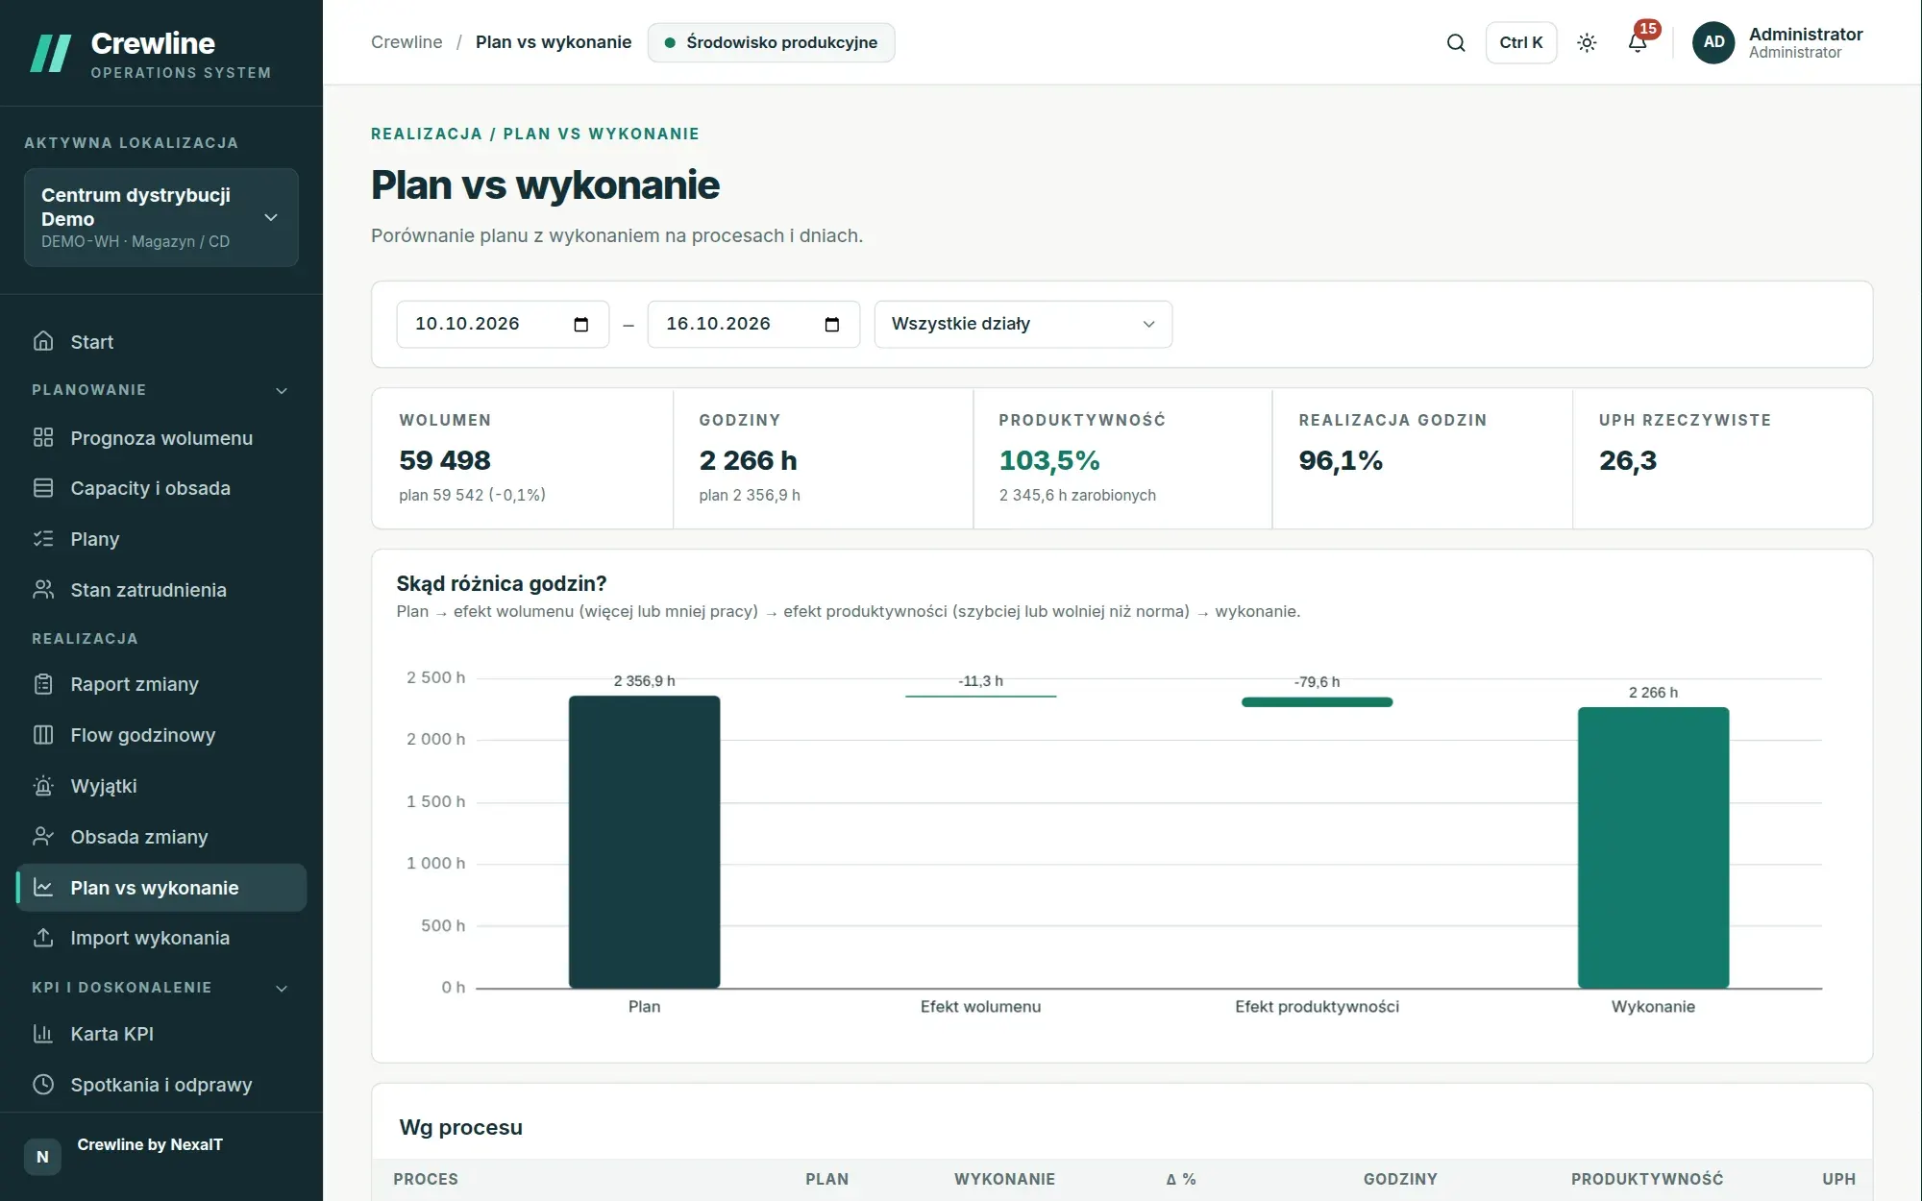Click the Obsada zmiany user-check icon
This screenshot has height=1201, width=1922.
point(43,837)
